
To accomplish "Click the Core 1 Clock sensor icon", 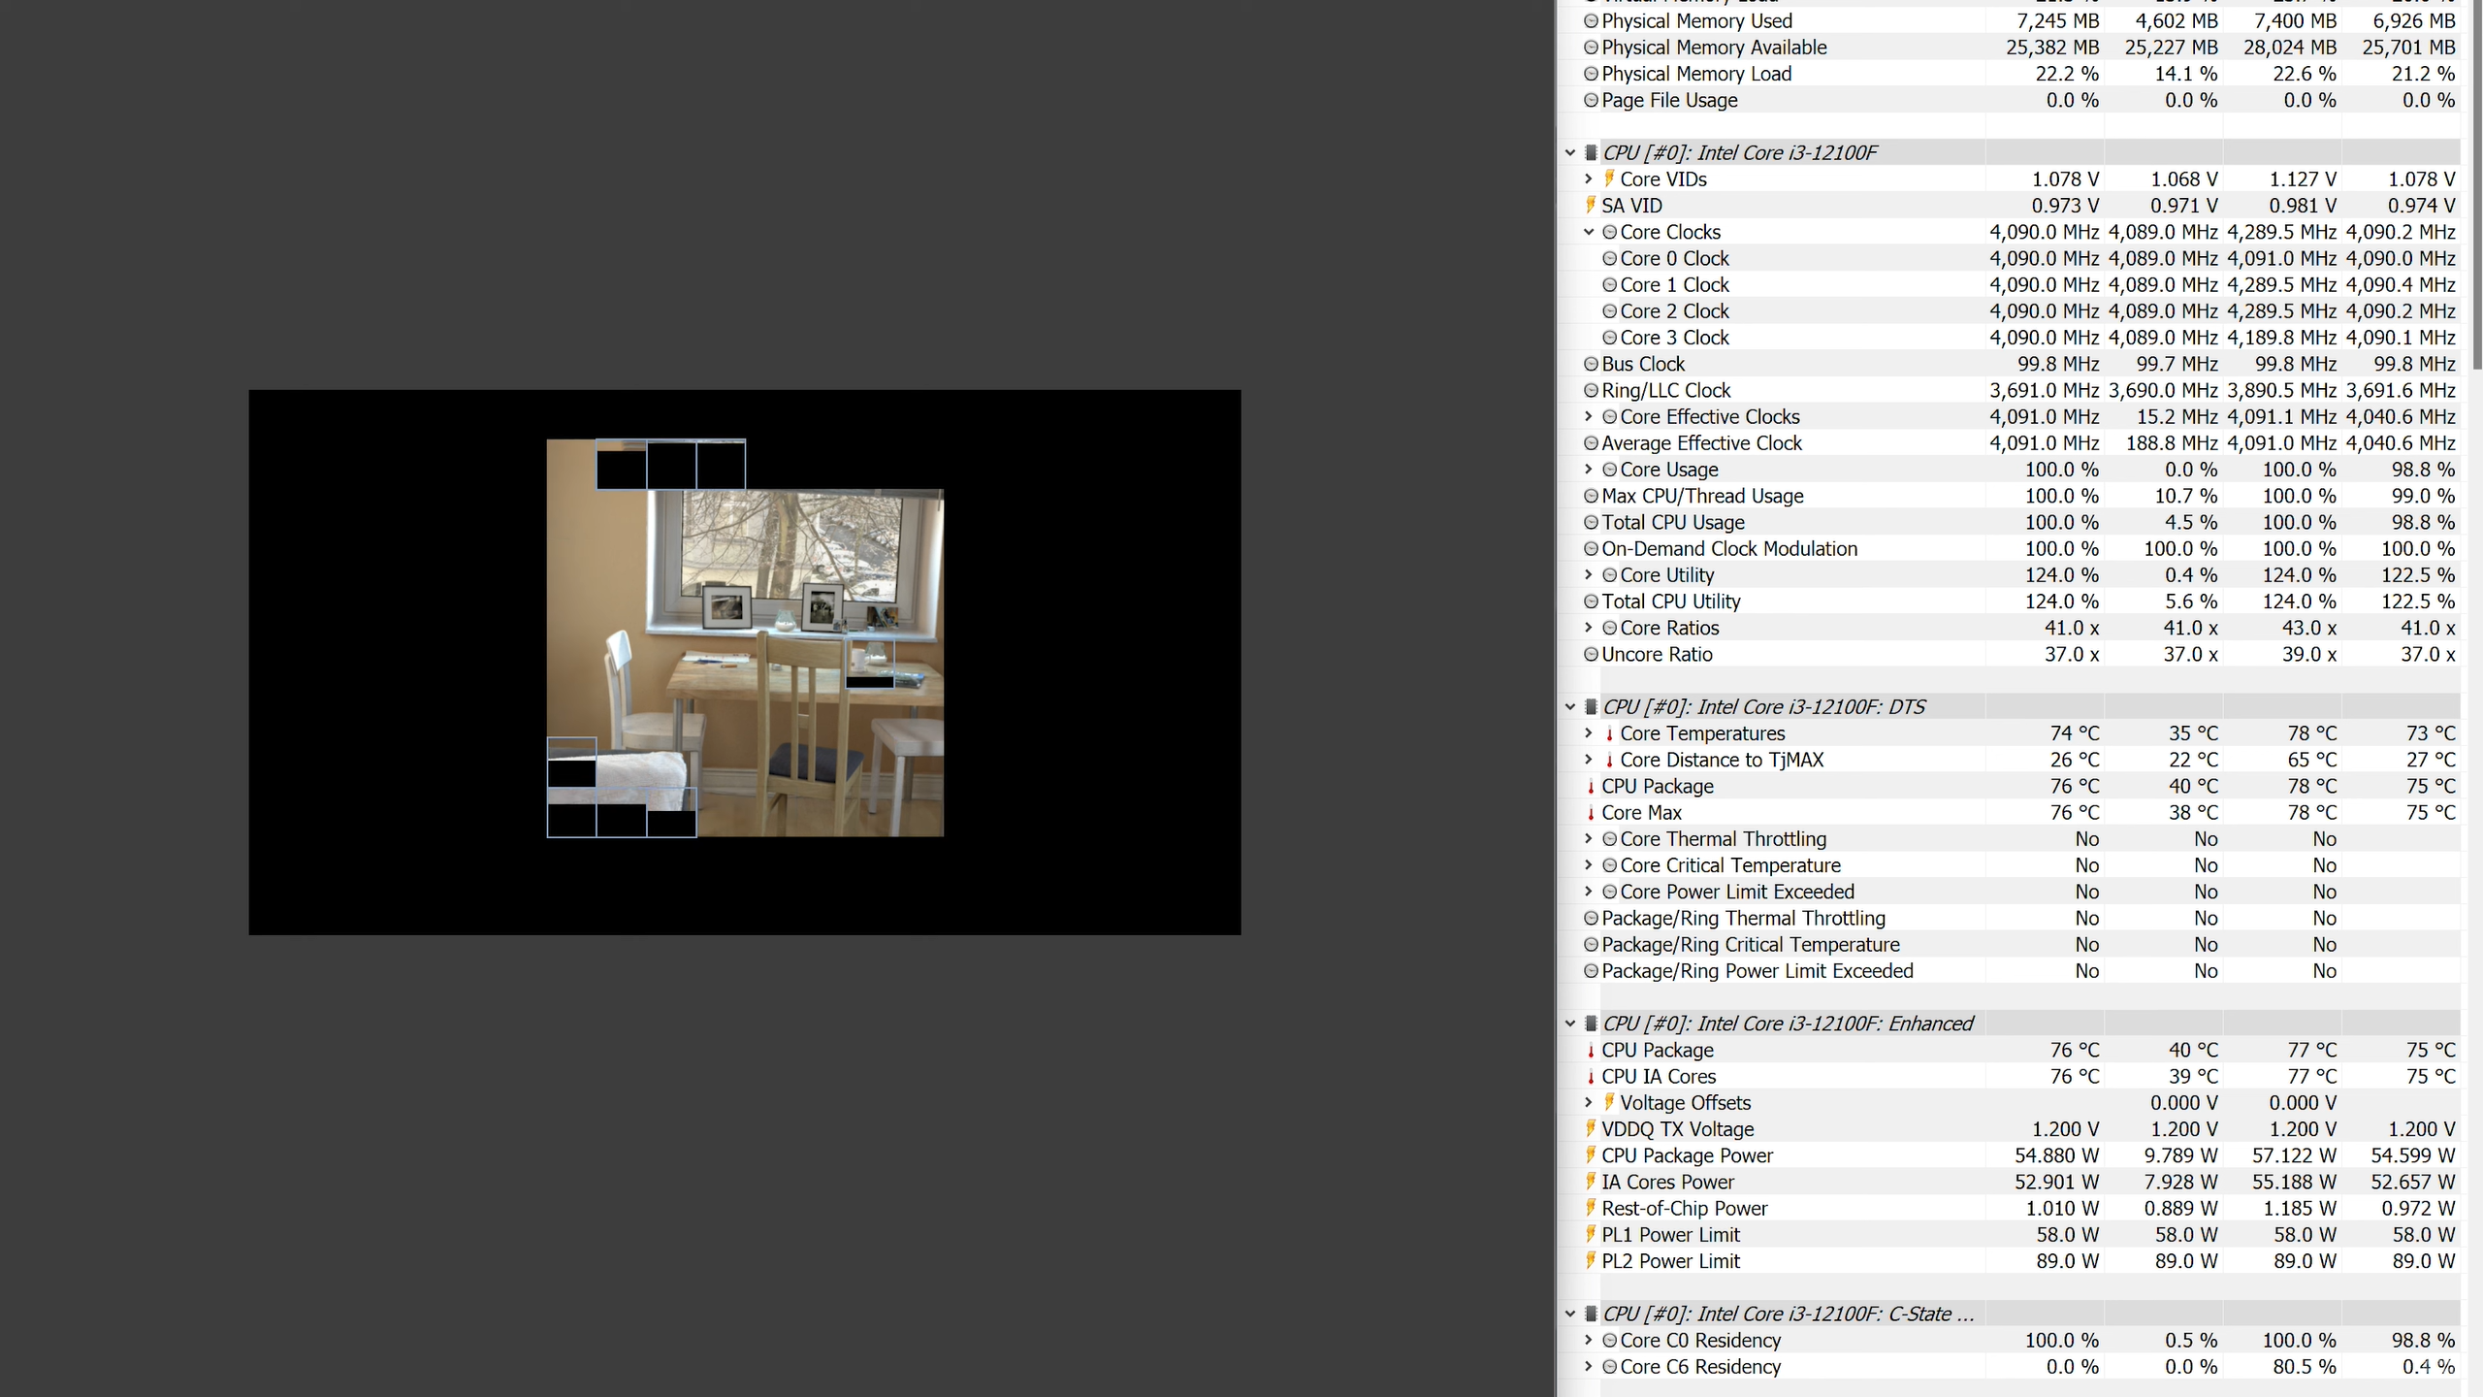I will [x=1609, y=284].
